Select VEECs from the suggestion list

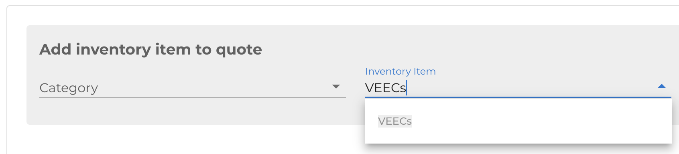[395, 121]
